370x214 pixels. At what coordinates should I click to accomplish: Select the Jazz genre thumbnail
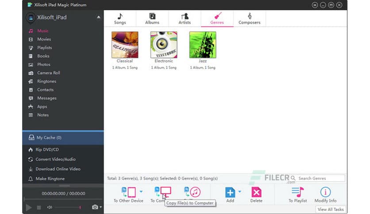(x=203, y=45)
